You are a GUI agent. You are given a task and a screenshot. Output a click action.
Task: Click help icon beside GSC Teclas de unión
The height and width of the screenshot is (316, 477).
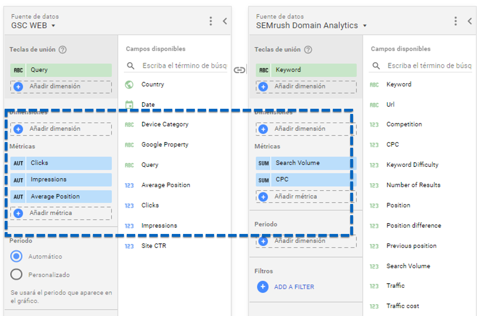click(63, 50)
